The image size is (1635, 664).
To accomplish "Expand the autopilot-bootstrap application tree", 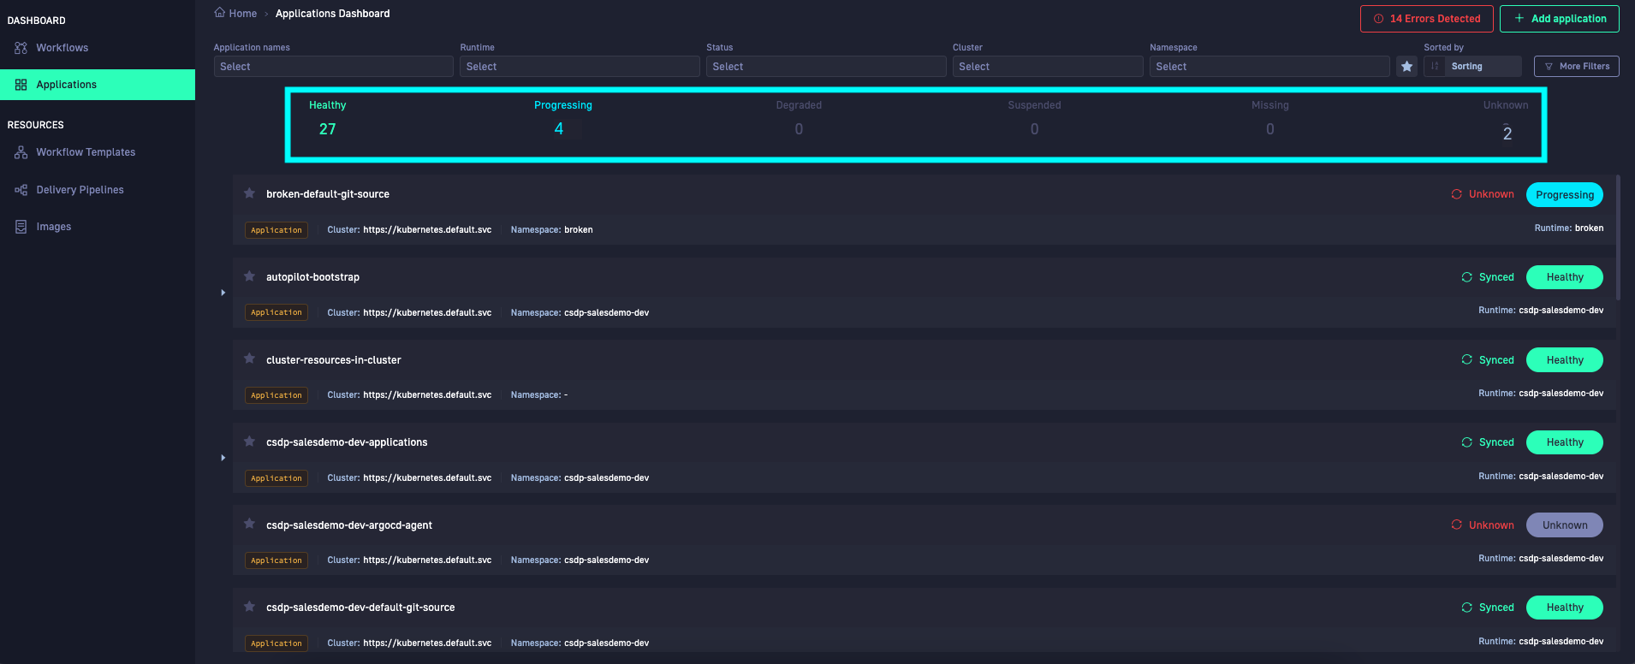I will (x=223, y=293).
